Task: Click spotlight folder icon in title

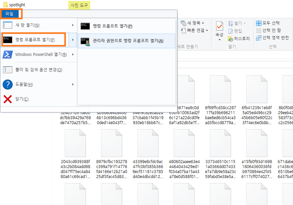Action: point(5,5)
